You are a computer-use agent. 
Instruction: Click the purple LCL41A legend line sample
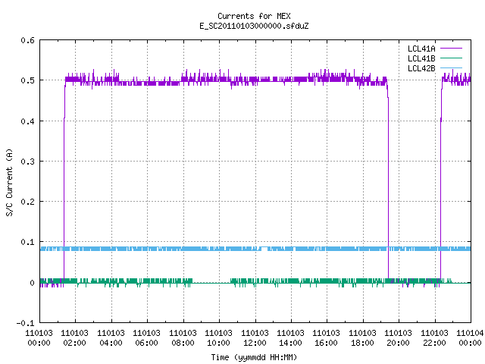pos(451,49)
